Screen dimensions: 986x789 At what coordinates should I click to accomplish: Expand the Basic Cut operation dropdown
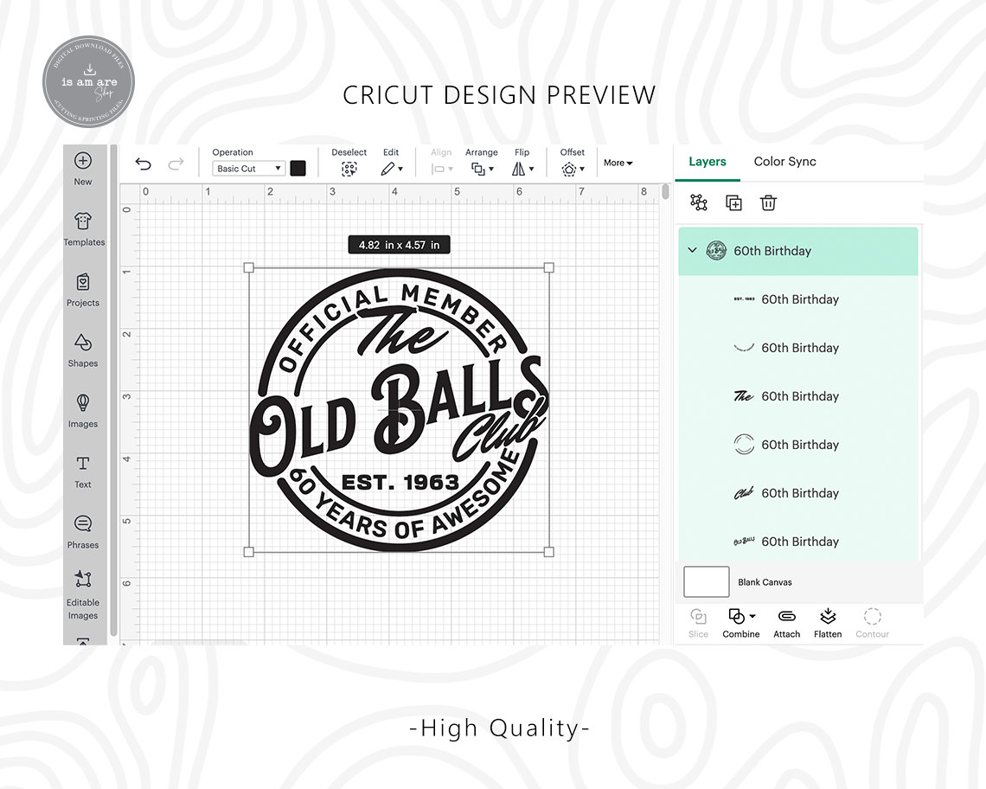tap(248, 168)
